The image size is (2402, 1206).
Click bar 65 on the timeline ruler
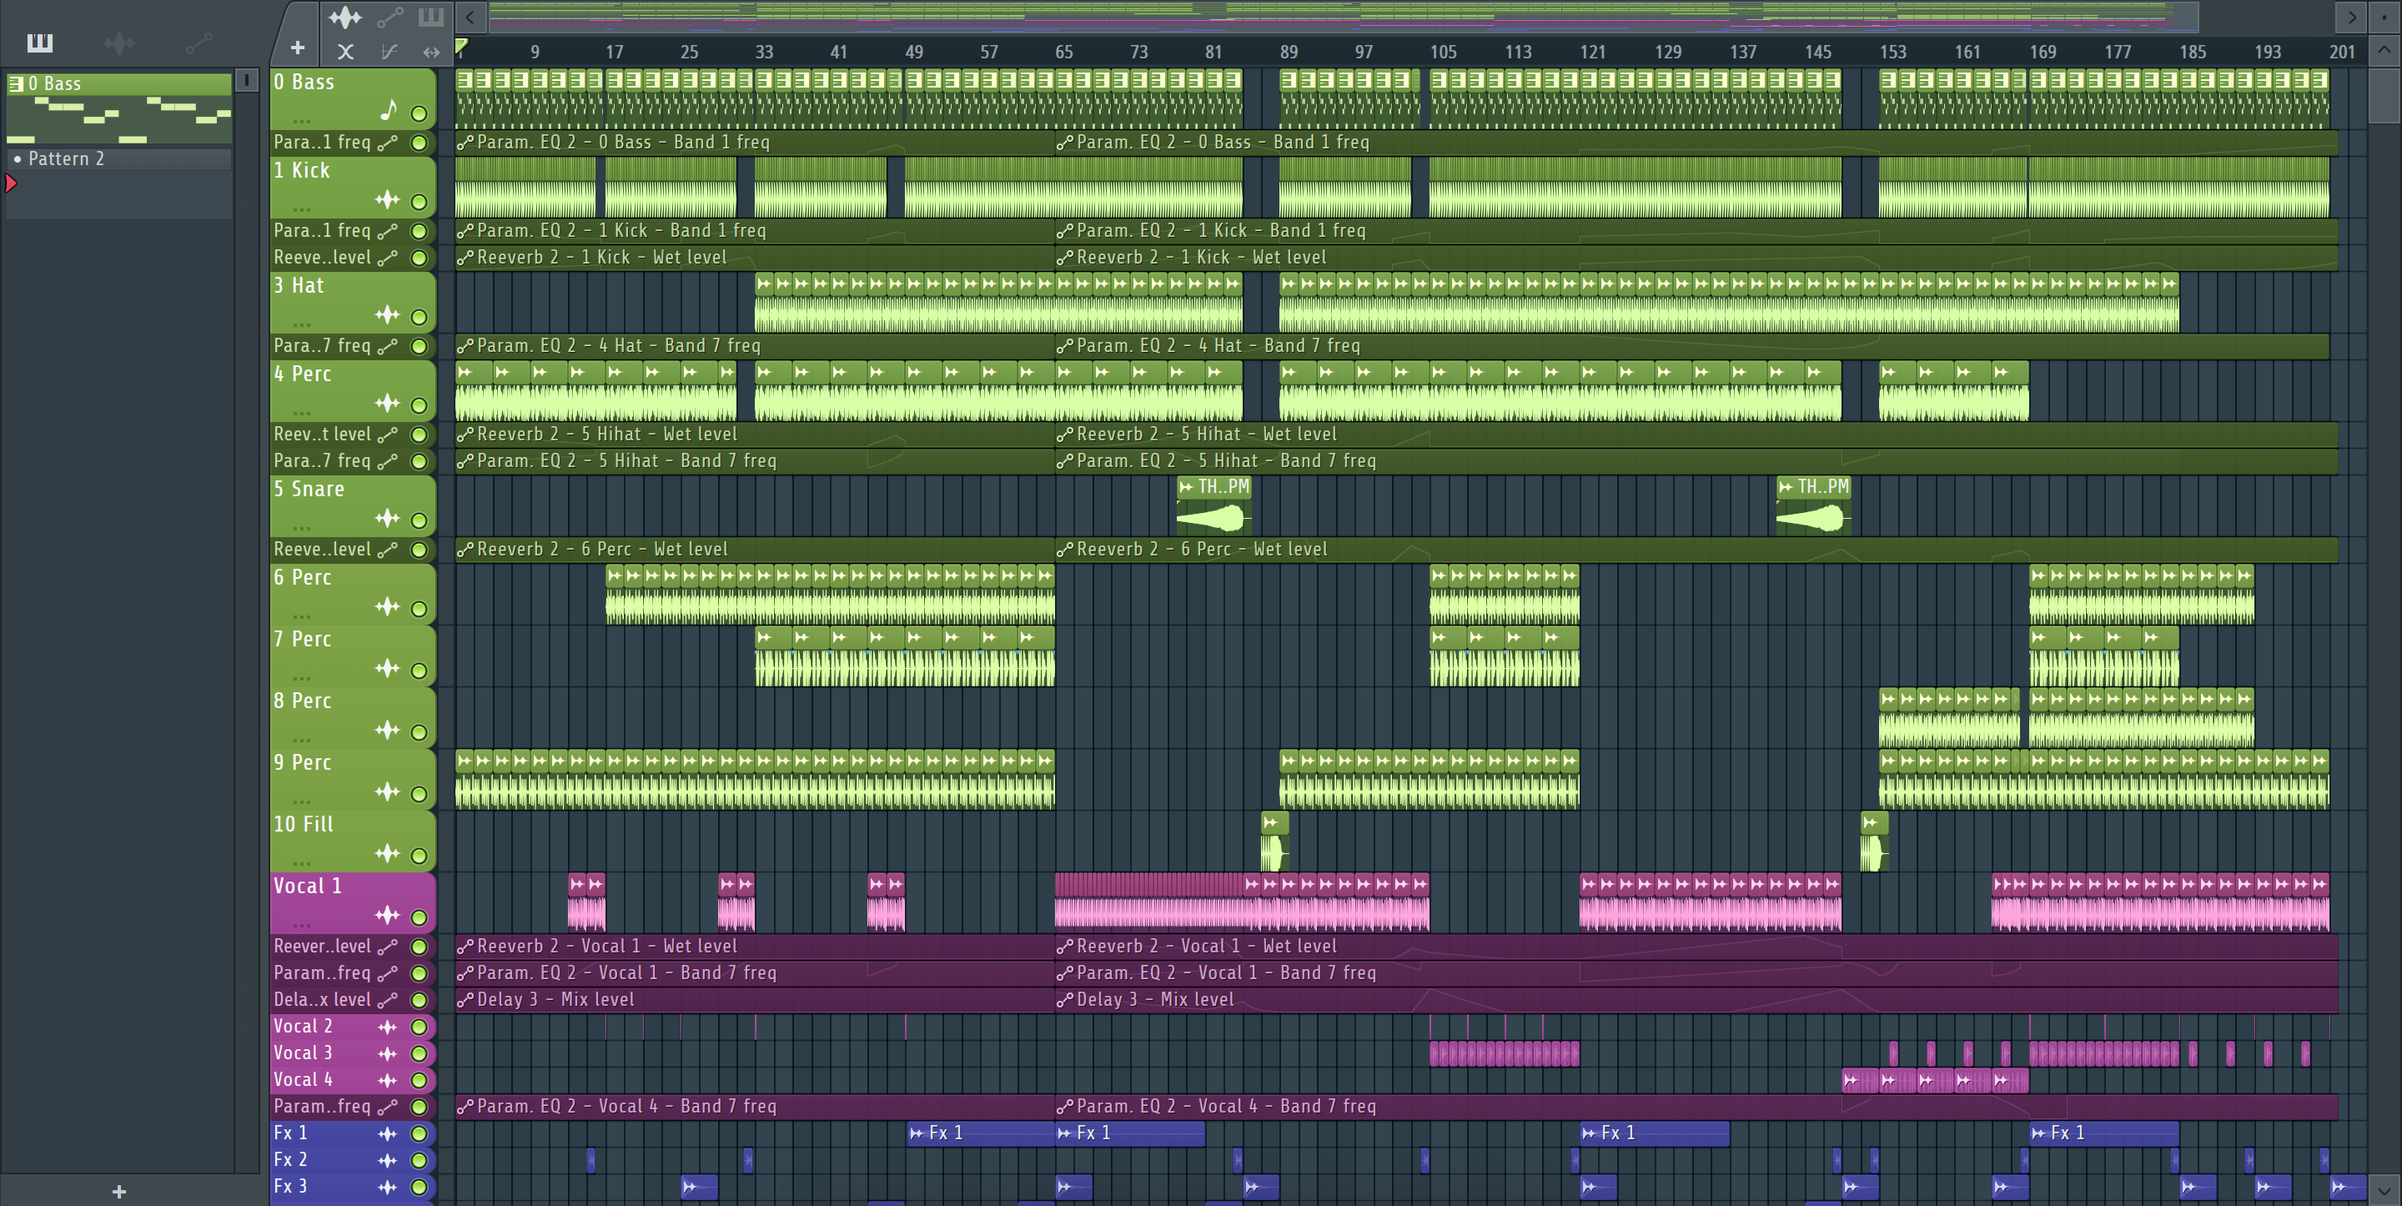(x=1063, y=53)
